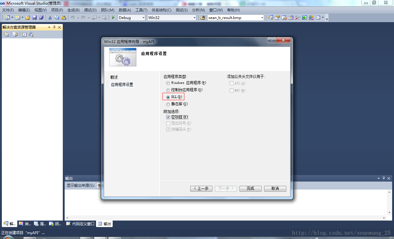Click the Navigate Backward toolbar icon
The image size is (394, 239).
[94, 18]
